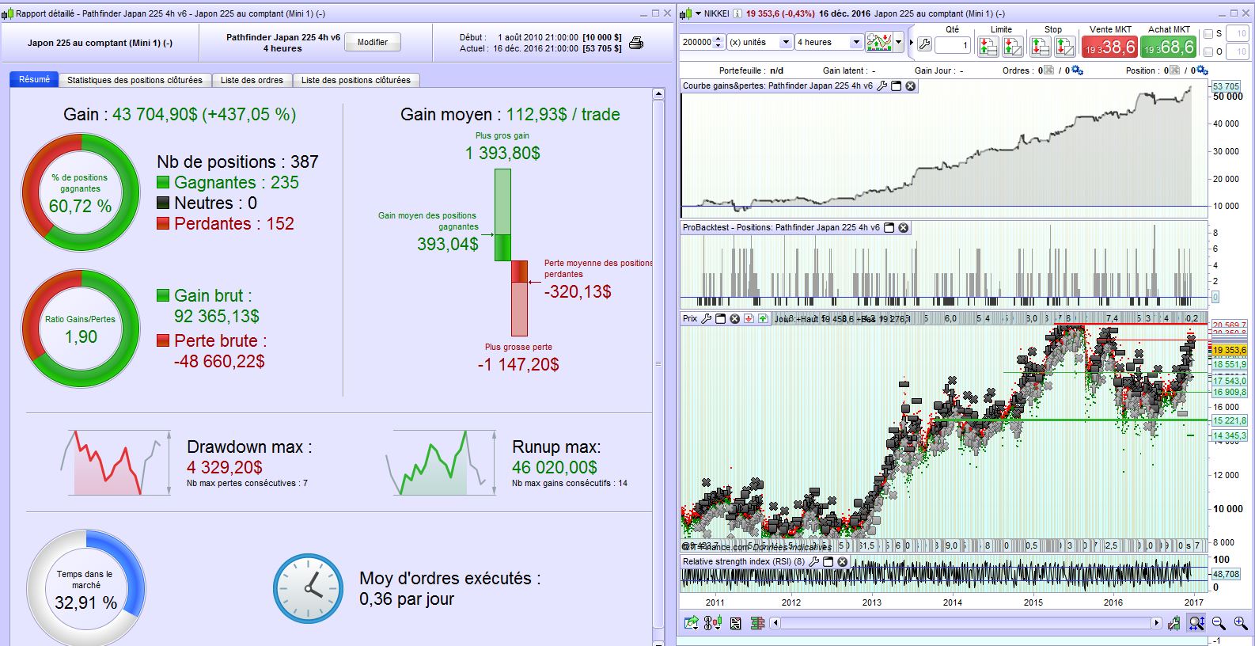
Task: Collapse the order panel with the small arrow
Action: [x=912, y=43]
